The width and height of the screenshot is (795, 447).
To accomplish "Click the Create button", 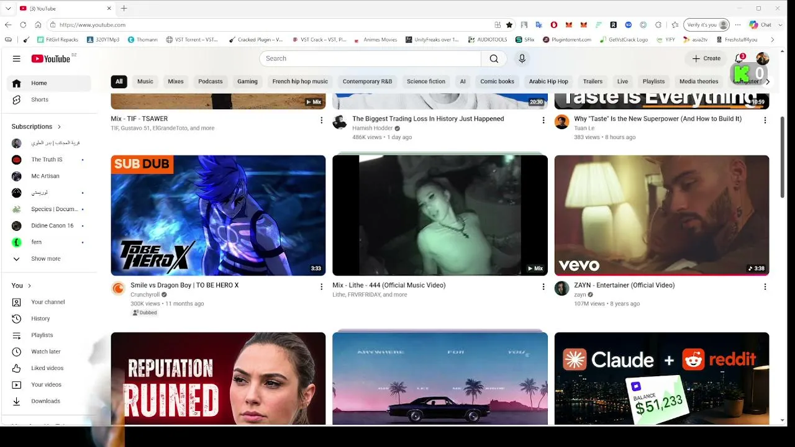I will (x=707, y=58).
